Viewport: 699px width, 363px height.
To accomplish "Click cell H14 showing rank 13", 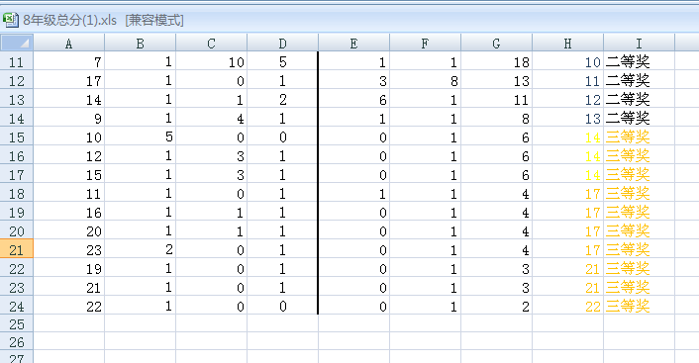I will tap(568, 118).
